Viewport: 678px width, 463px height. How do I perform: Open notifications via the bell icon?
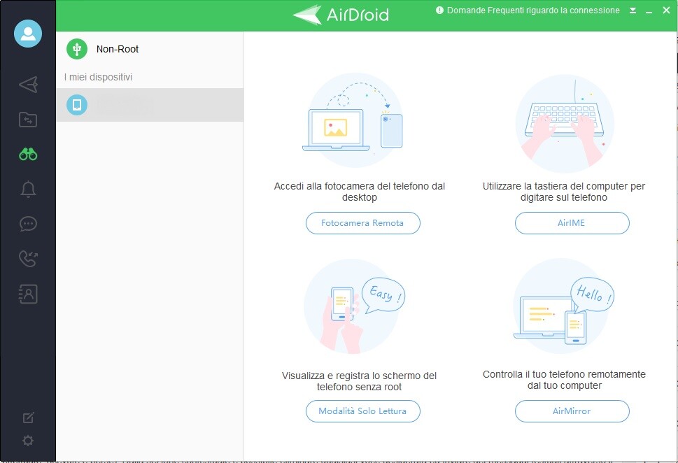coord(27,189)
